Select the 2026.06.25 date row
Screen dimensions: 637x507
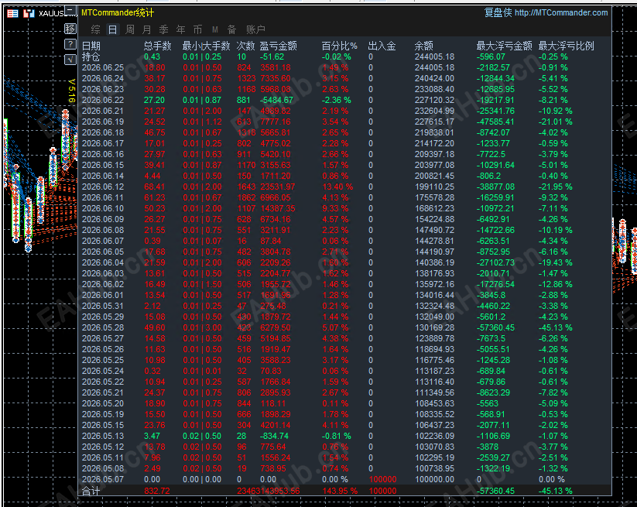tap(344, 67)
